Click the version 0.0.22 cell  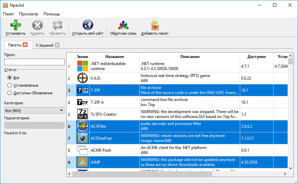click(257, 78)
